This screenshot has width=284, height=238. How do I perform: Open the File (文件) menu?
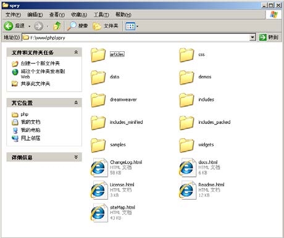[13, 15]
